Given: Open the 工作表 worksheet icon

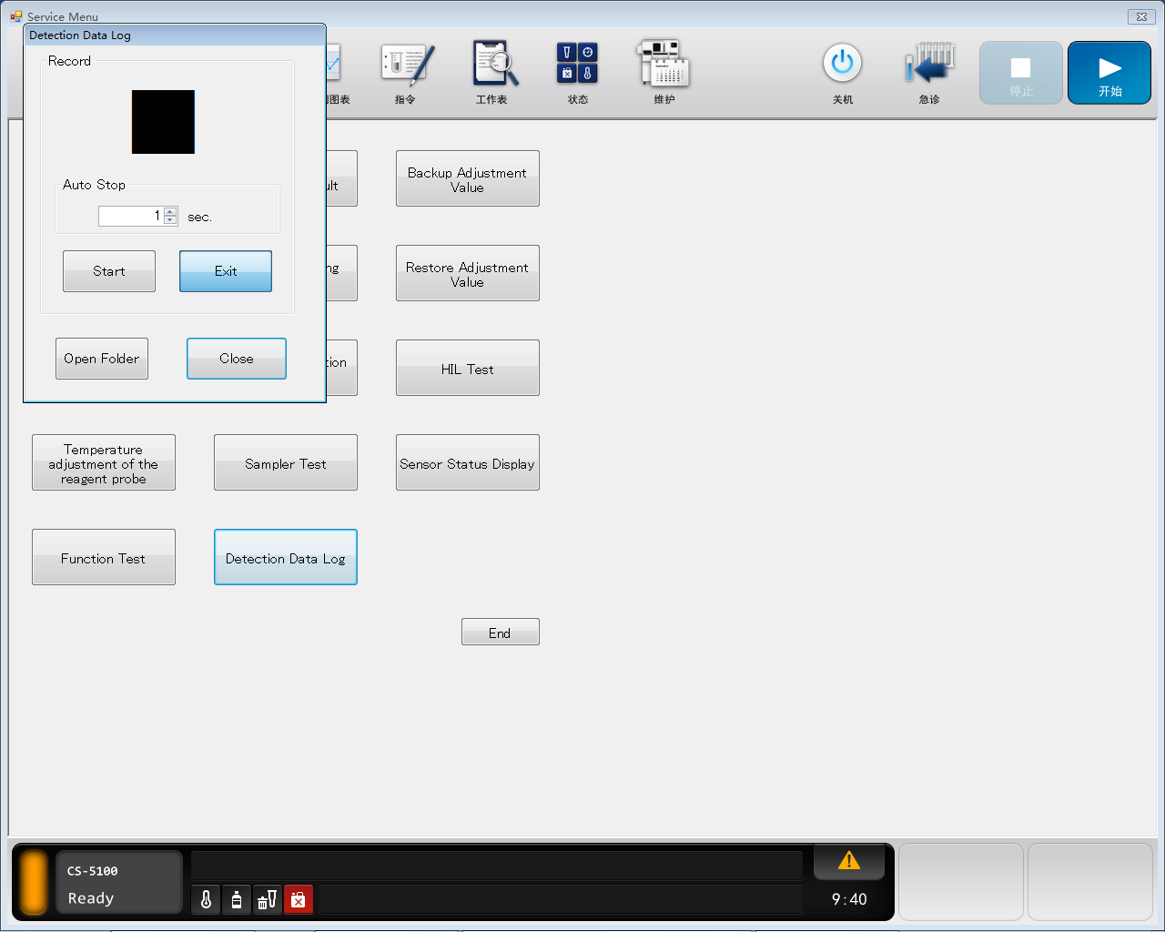Looking at the screenshot, I should click(x=492, y=71).
